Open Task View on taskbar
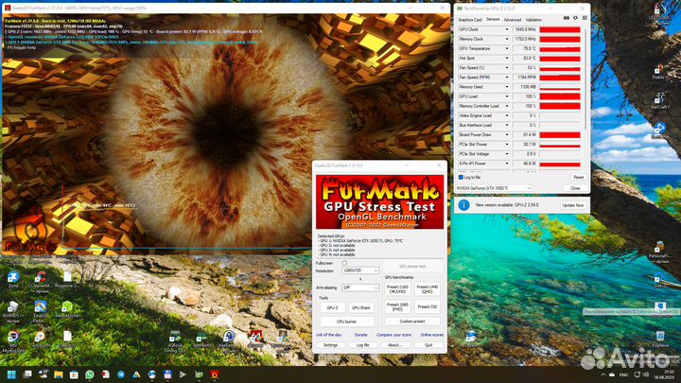The height and width of the screenshot is (383, 681). click(26, 374)
